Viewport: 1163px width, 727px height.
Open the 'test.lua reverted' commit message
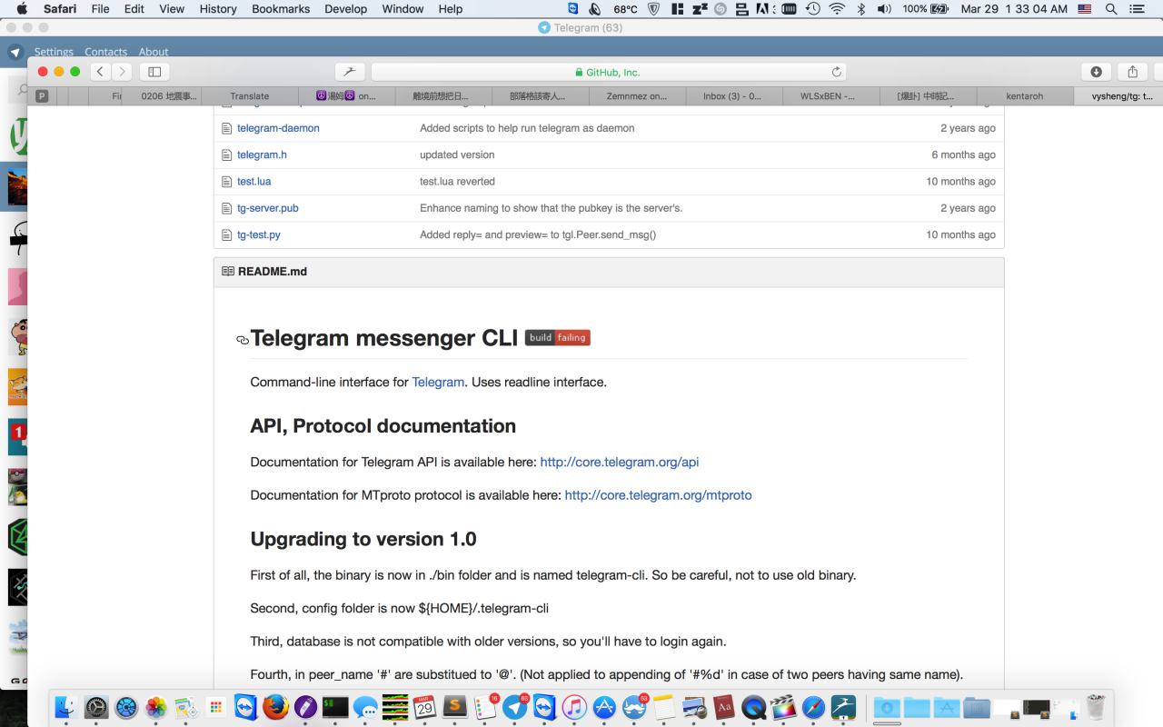(x=457, y=182)
